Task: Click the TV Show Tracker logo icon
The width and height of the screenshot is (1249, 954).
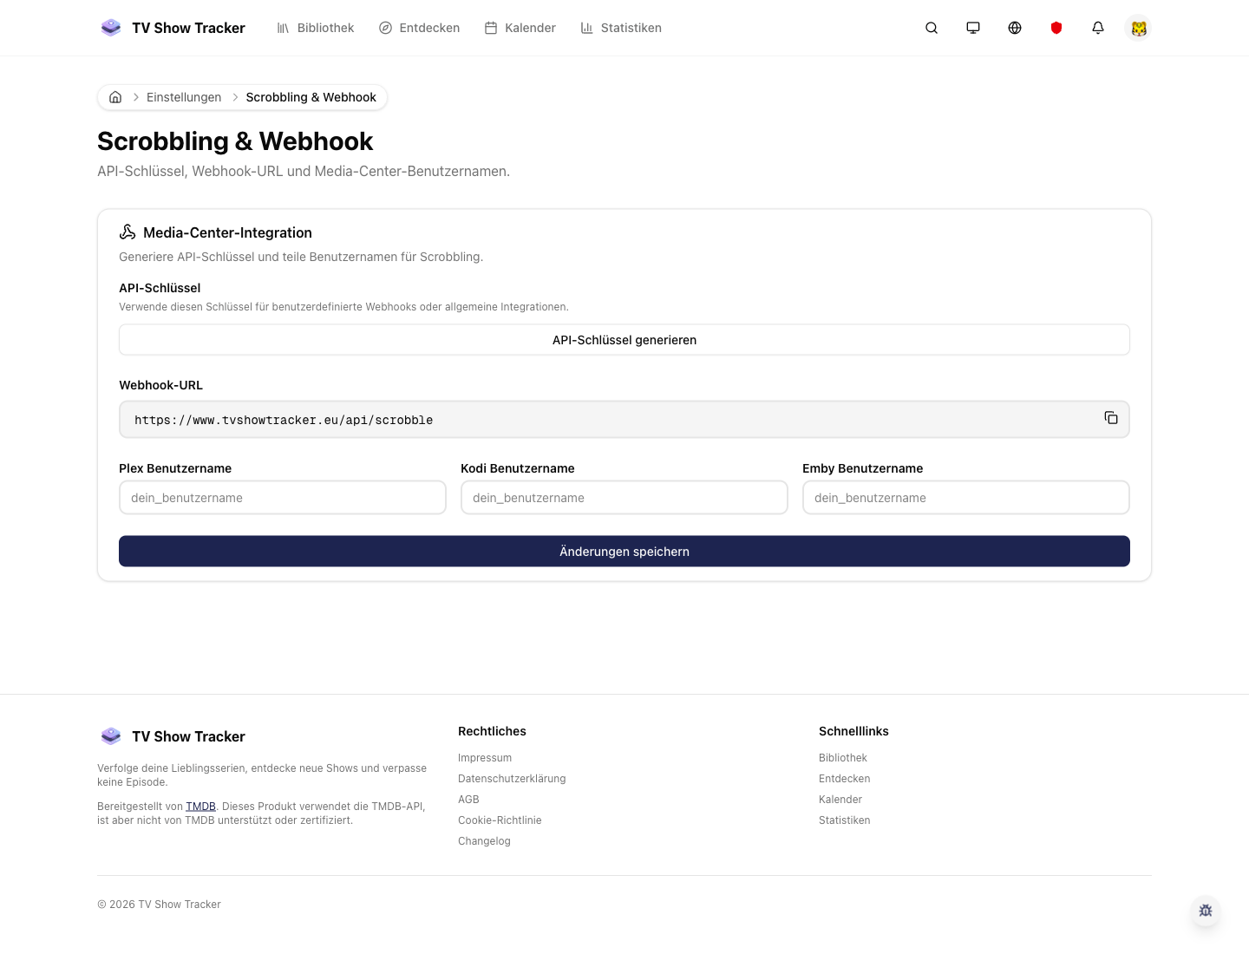Action: pos(111,27)
